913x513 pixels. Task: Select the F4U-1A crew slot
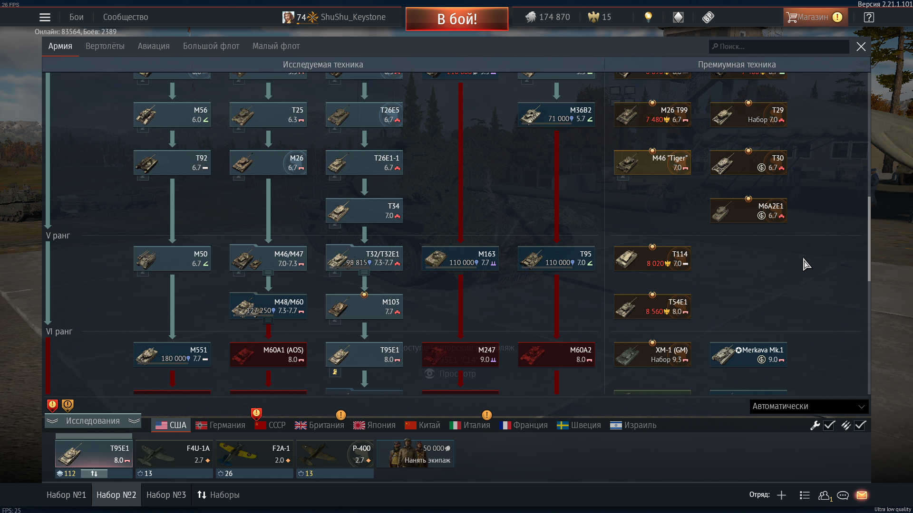tap(174, 454)
